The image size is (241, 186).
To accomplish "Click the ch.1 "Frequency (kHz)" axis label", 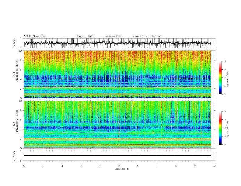I will coord(17,71).
